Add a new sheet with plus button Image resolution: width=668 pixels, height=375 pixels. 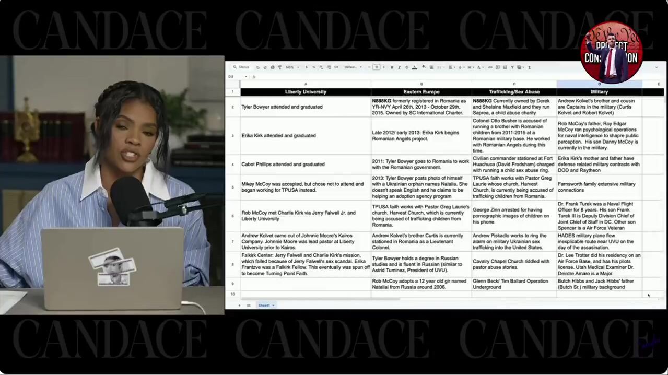point(240,305)
